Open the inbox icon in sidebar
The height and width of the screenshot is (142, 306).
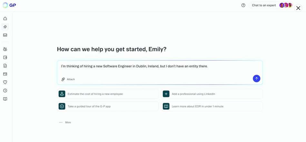point(5,35)
